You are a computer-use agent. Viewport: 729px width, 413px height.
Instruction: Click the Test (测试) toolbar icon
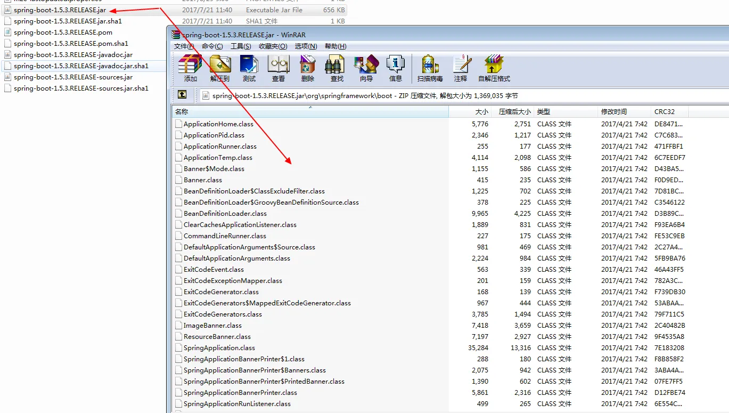click(249, 64)
